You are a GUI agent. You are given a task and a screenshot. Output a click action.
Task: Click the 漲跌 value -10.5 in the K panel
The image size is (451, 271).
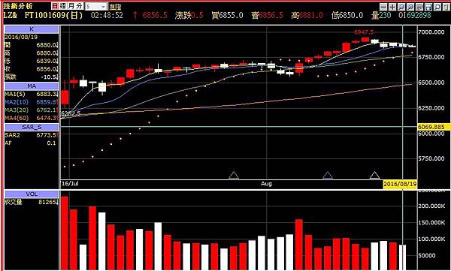point(49,77)
